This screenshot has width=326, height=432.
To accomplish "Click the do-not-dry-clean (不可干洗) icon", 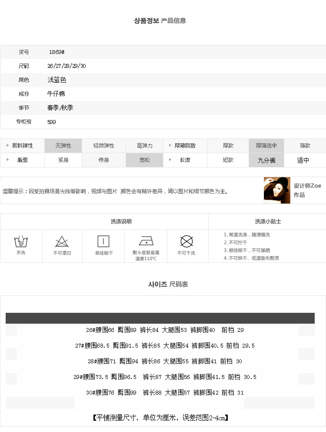I will point(186,241).
